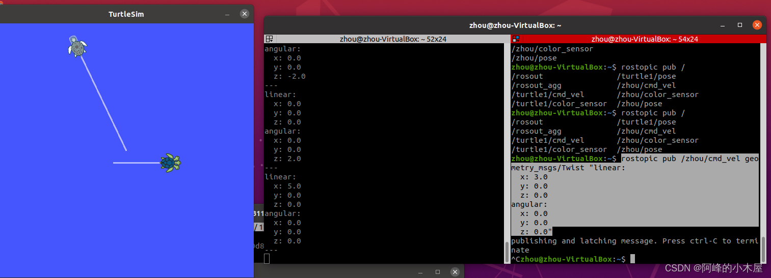This screenshot has height=278, width=771.
Task: Minimize the TurtleSim window
Action: (227, 14)
